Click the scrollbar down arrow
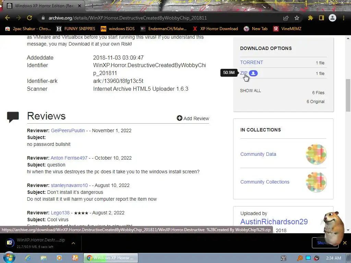Viewport: 351px width, 263px height. point(348,230)
